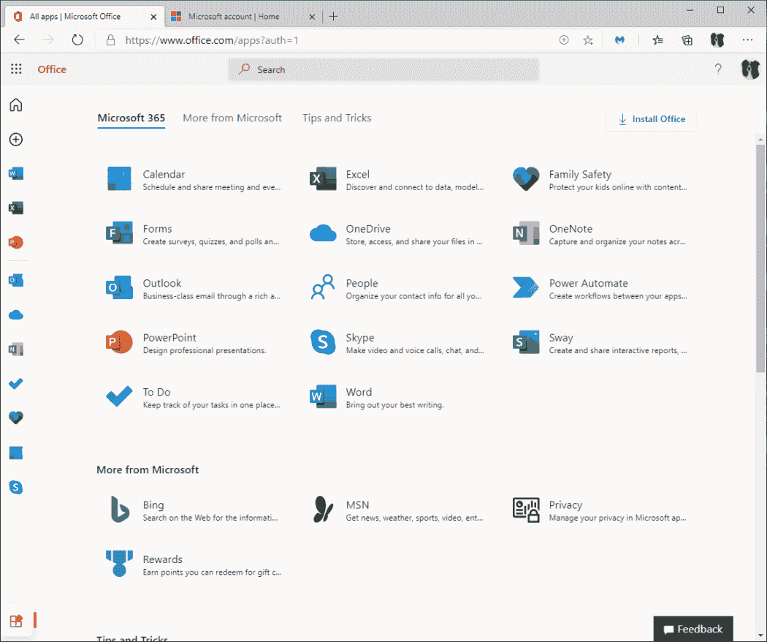Open OneDrive cloud icon in sidebar
This screenshot has height=642, width=767.
click(15, 314)
